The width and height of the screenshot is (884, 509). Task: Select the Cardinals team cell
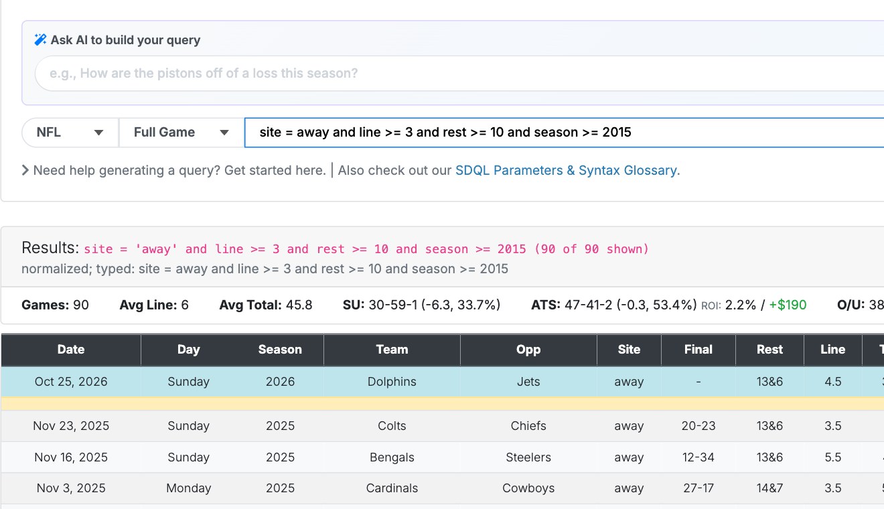tap(392, 488)
